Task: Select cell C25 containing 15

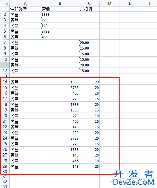Action: pyautogui.click(x=89, y=144)
